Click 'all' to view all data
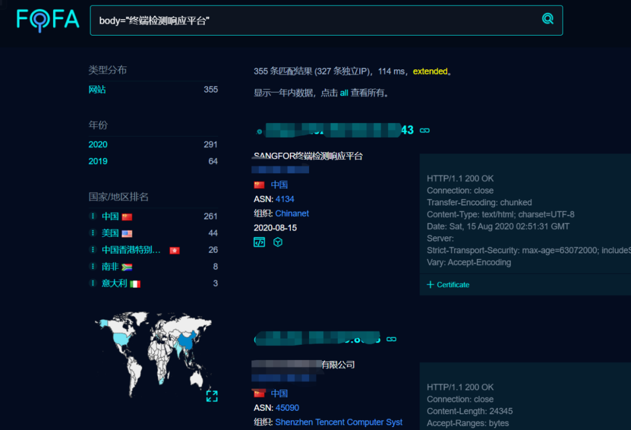The image size is (631, 430). pos(344,93)
